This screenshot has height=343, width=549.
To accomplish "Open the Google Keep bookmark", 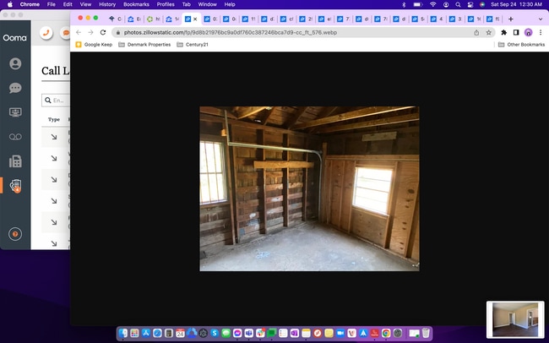I will [94, 45].
